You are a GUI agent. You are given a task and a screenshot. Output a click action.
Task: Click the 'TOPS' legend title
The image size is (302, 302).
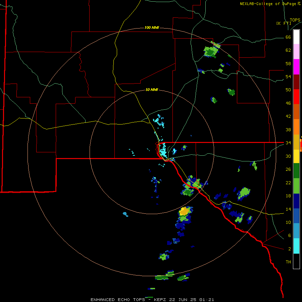[295, 20]
